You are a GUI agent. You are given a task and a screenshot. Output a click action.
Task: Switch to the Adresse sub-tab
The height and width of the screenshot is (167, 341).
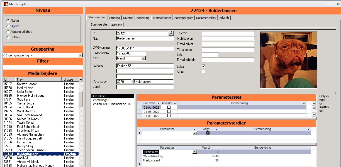click(117, 25)
